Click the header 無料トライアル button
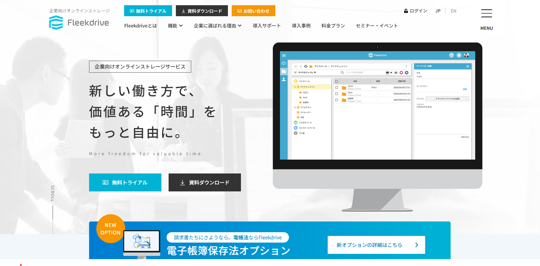 pos(148,11)
